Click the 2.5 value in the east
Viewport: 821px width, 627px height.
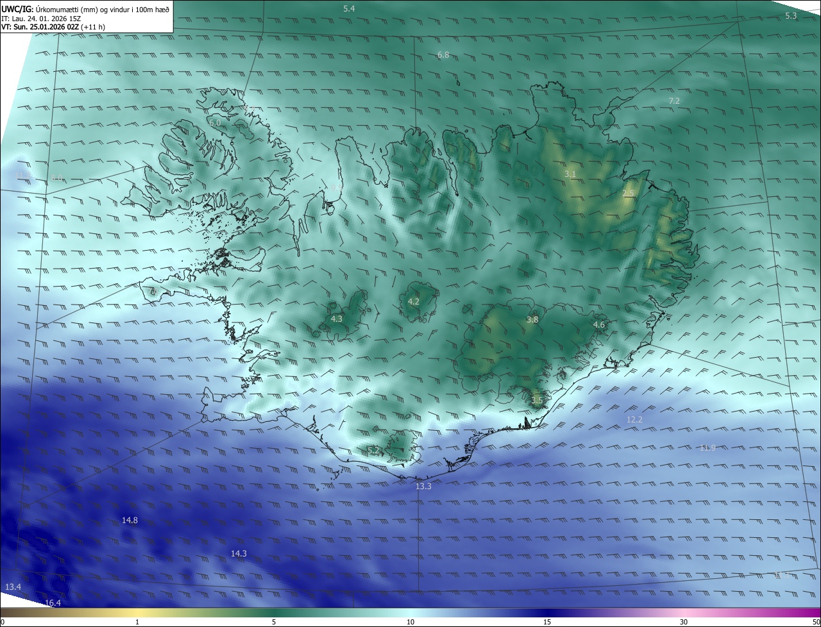(628, 194)
